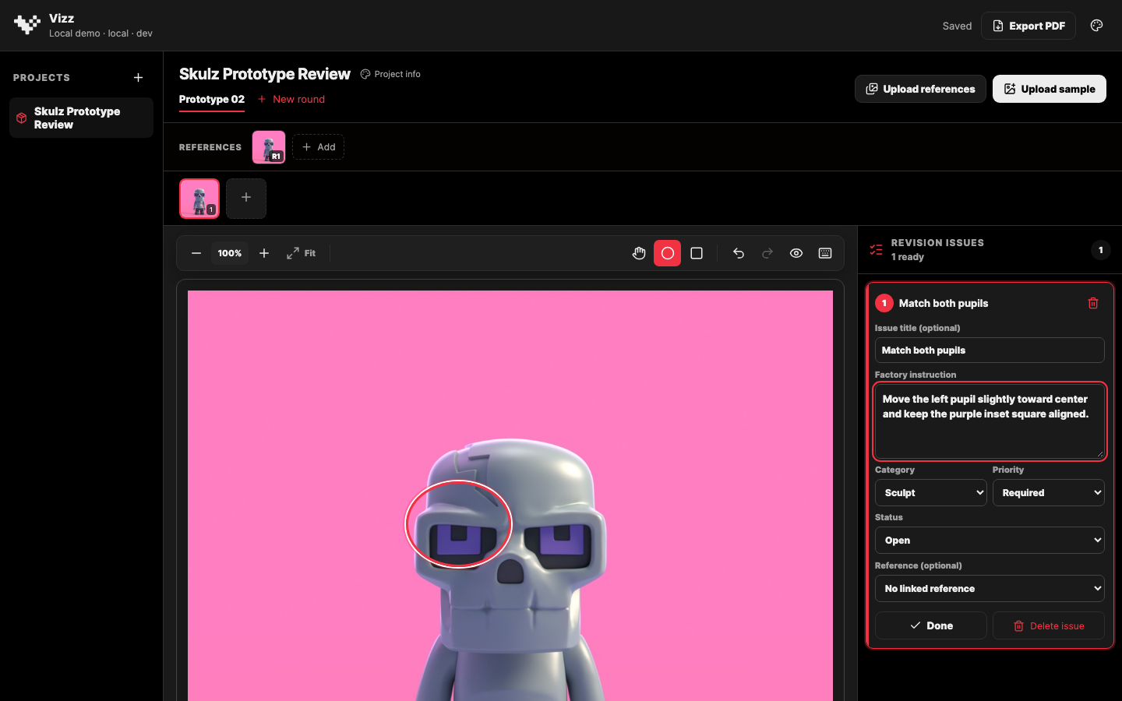Switch to Prototype 02 tab

(x=212, y=99)
